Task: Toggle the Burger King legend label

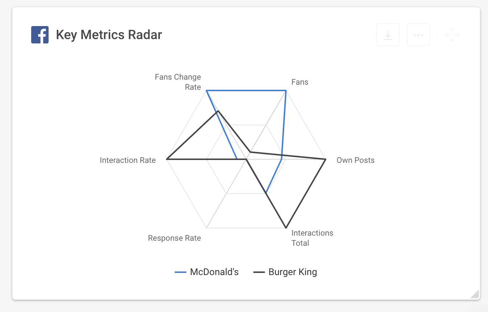Action: pos(293,272)
